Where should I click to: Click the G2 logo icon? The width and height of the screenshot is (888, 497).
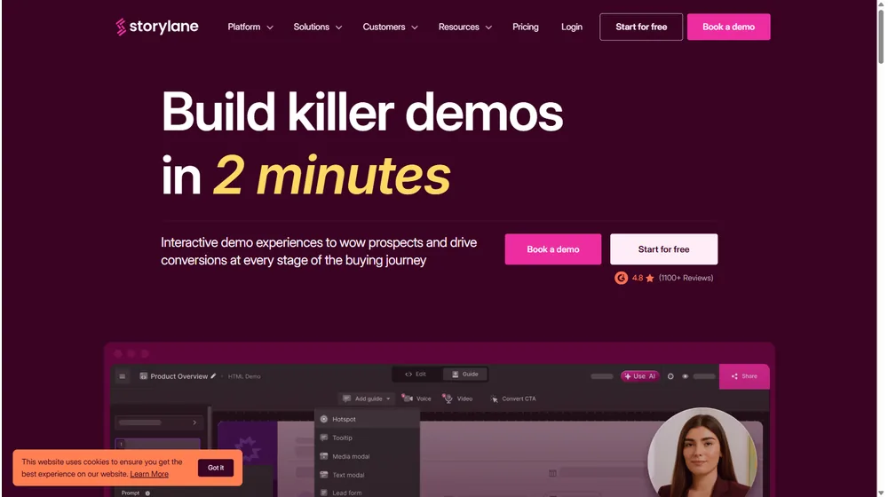point(622,278)
